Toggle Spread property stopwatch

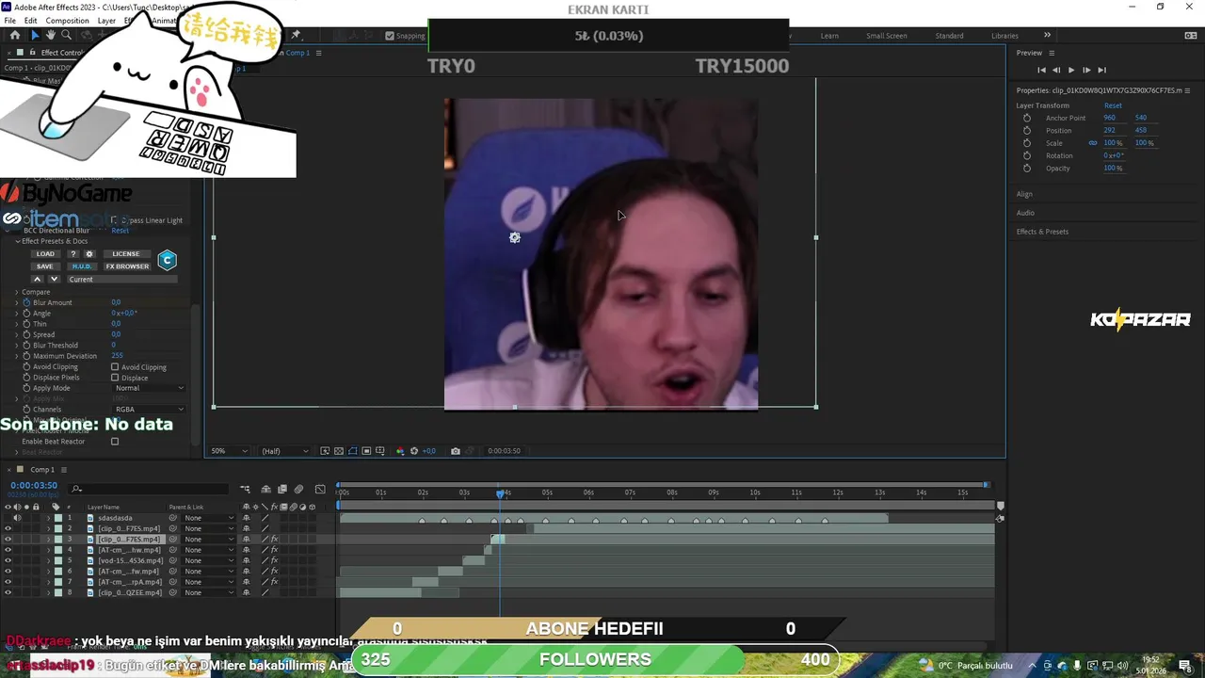(x=26, y=334)
